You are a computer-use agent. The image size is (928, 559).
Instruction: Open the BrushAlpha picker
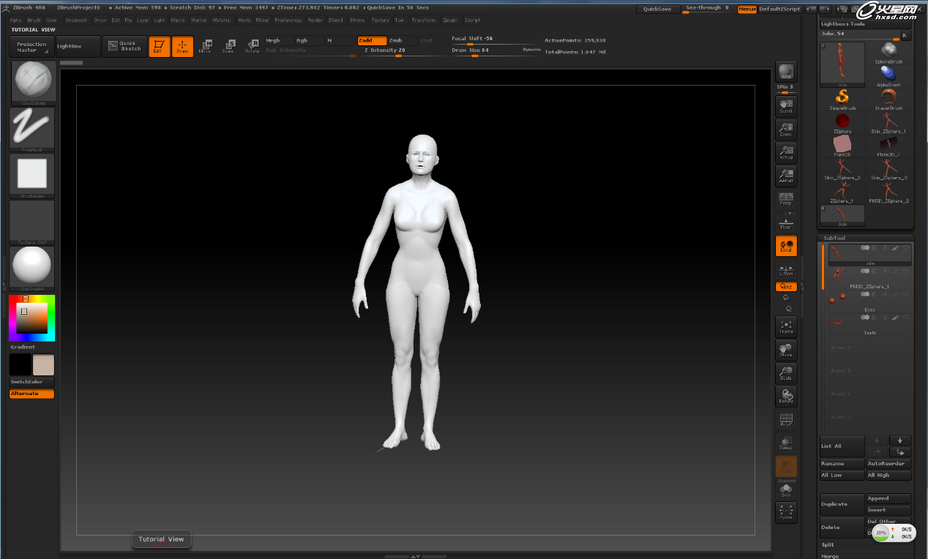[x=32, y=176]
